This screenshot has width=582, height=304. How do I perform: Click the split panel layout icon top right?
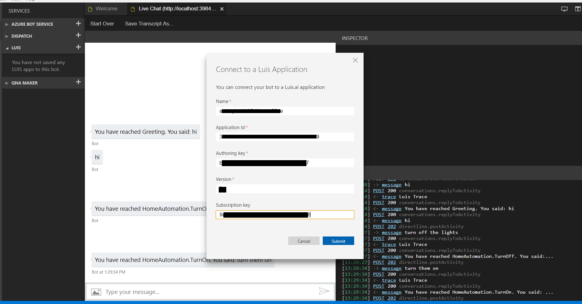click(x=578, y=8)
